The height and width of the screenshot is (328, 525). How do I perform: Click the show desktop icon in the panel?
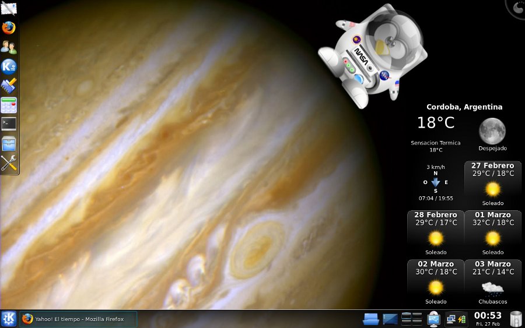[390, 319]
